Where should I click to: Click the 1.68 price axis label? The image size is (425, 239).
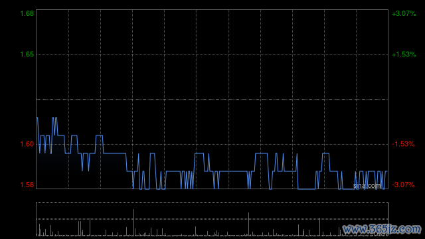27,13
